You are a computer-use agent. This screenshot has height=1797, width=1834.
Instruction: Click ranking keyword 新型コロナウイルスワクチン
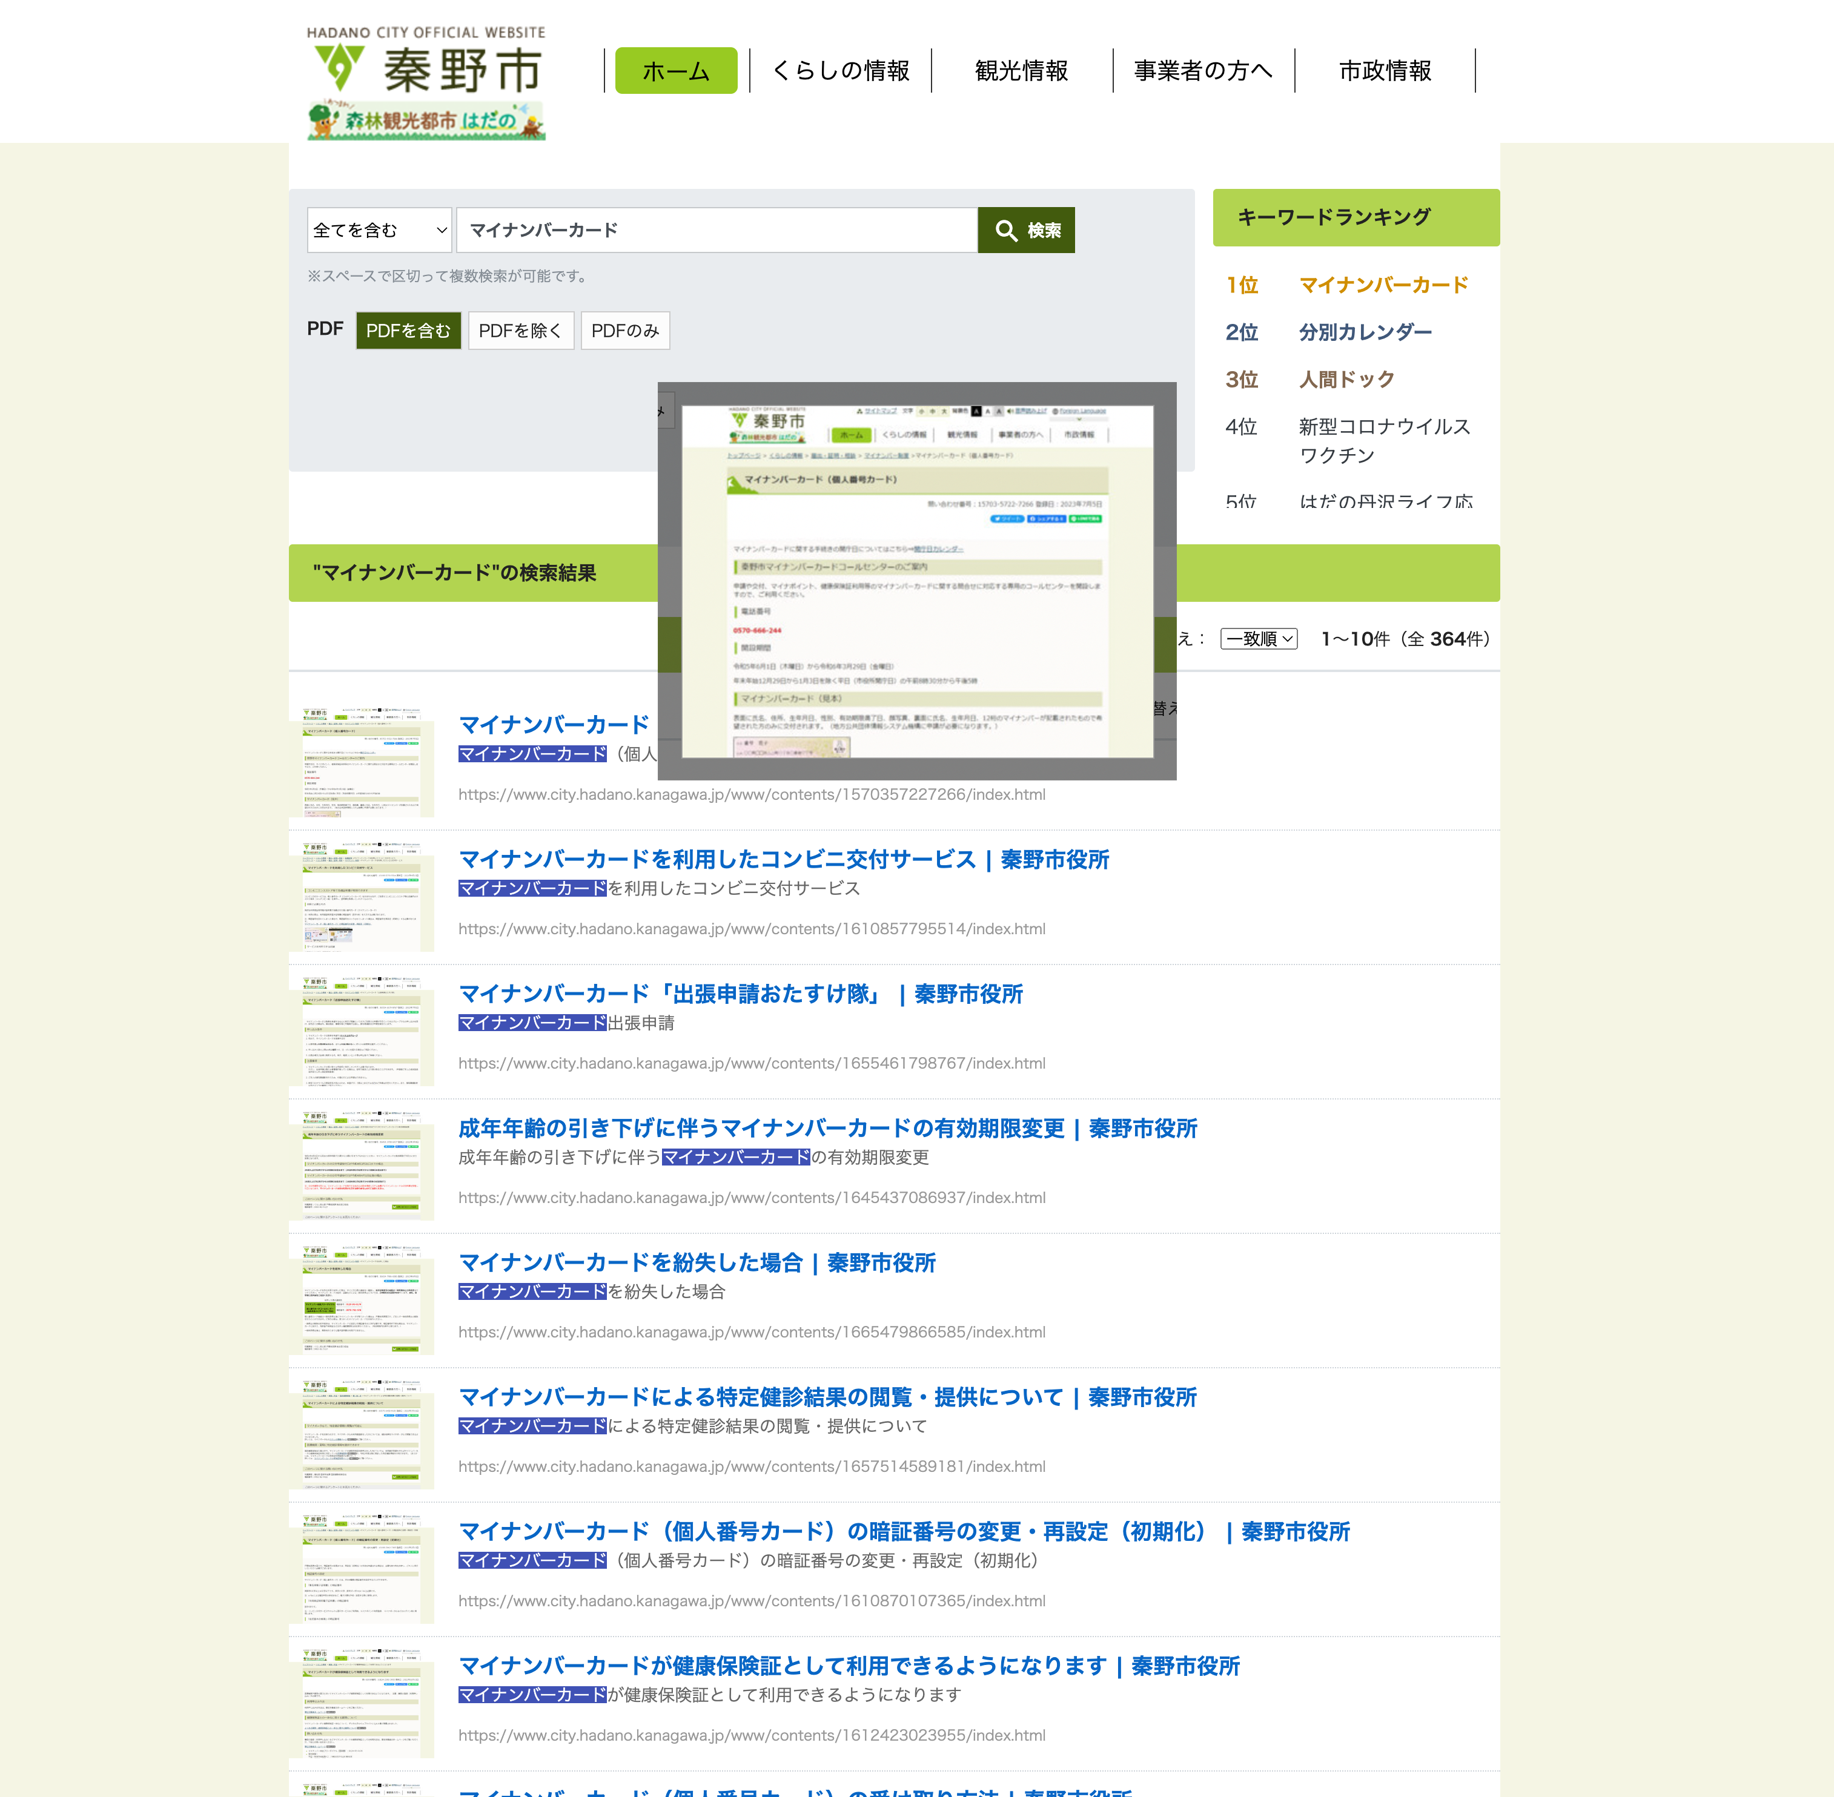1385,441
